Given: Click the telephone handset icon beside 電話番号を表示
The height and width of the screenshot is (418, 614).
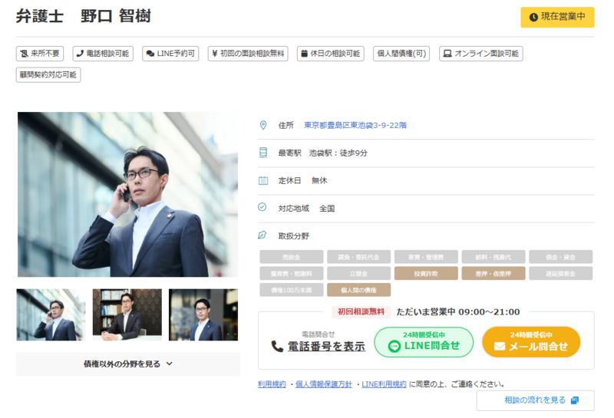Looking at the screenshot, I should 277,347.
